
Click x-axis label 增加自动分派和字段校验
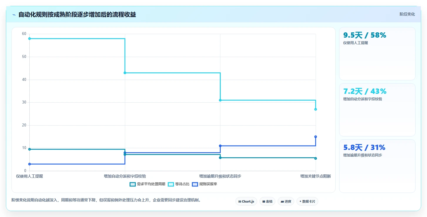125,176
